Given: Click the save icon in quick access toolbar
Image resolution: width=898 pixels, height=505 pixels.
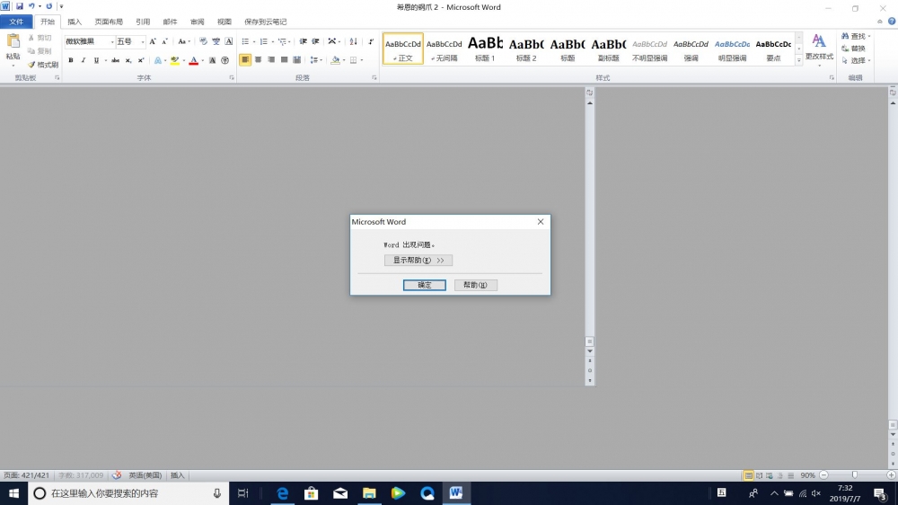Looking at the screenshot, I should tap(20, 6).
